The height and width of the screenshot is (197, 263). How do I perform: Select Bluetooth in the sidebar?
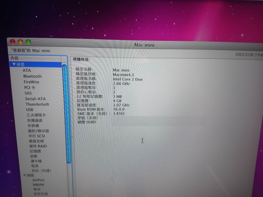(x=33, y=76)
